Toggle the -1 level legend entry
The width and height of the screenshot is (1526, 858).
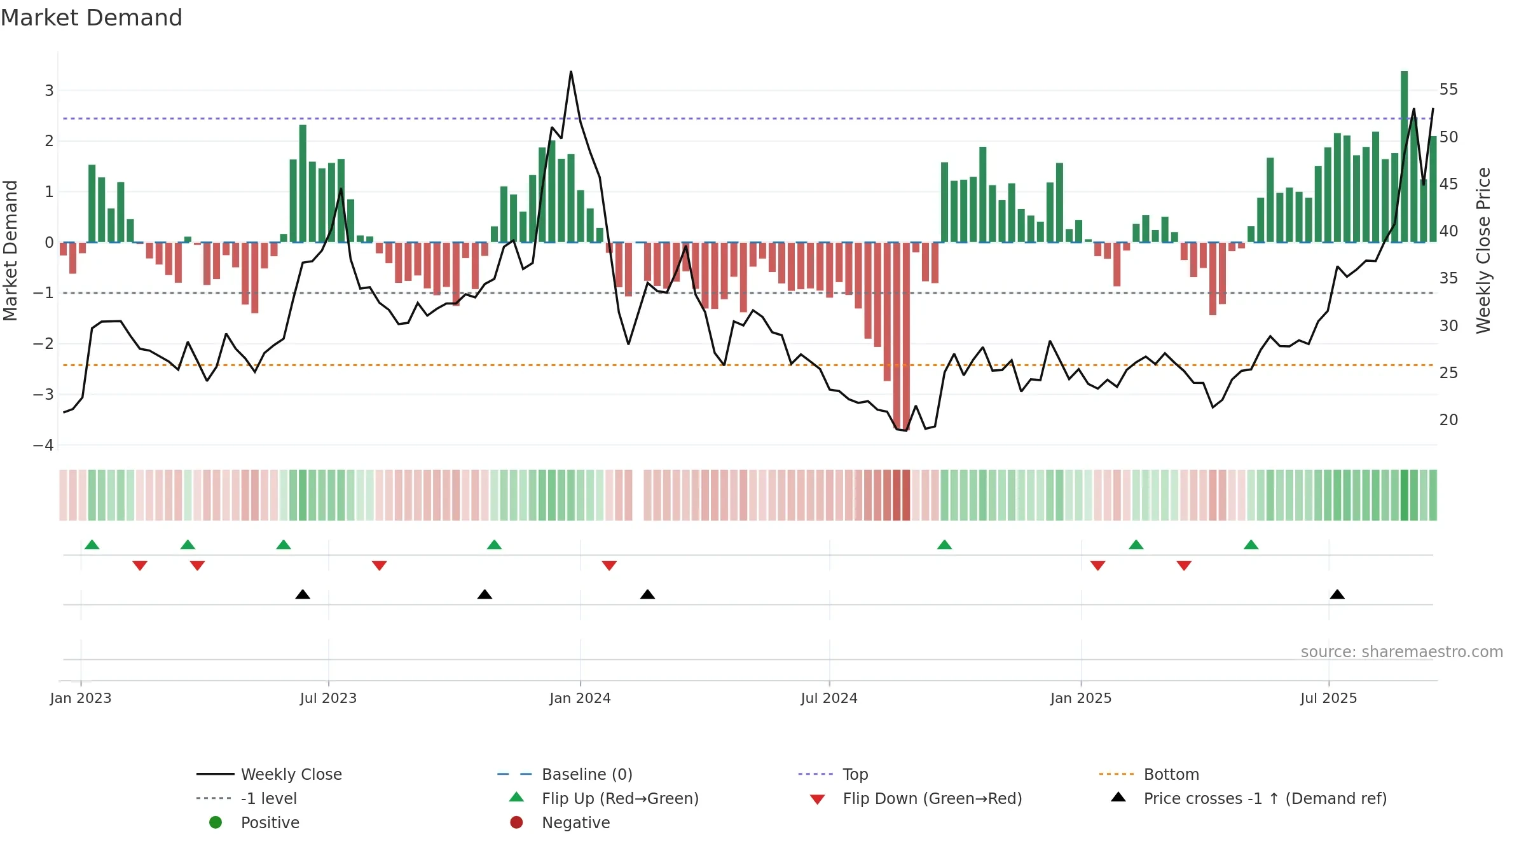(247, 798)
